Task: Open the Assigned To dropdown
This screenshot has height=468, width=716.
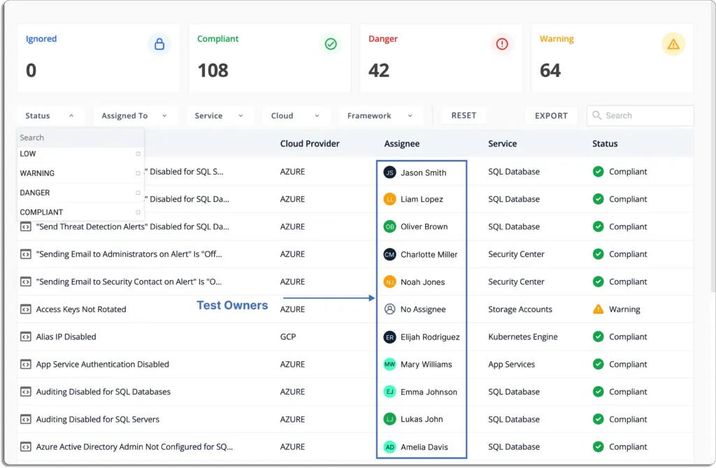Action: pos(134,115)
